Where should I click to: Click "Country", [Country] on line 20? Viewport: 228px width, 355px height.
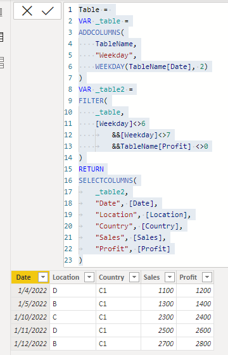point(137,226)
